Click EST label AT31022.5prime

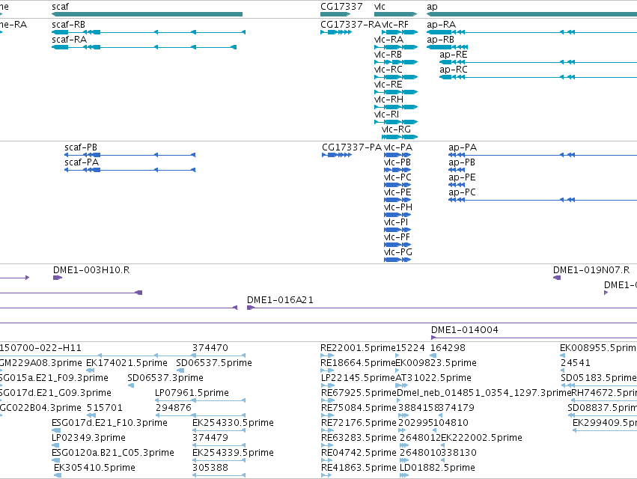[x=433, y=378]
